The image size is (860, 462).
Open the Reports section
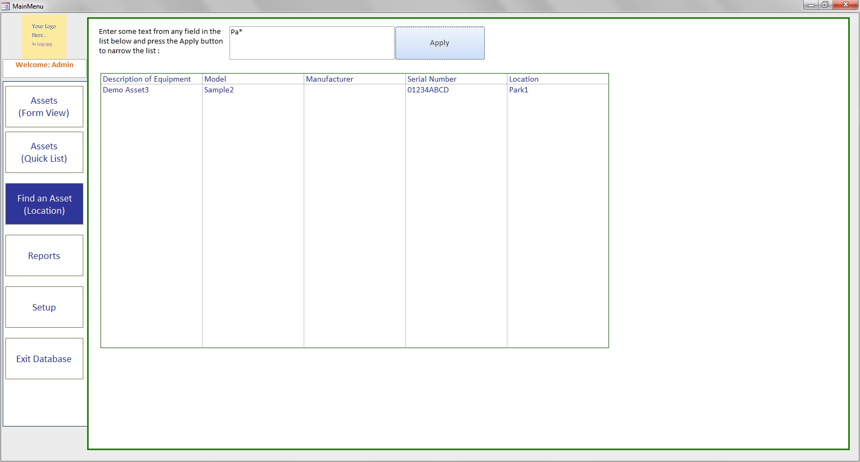[44, 256]
